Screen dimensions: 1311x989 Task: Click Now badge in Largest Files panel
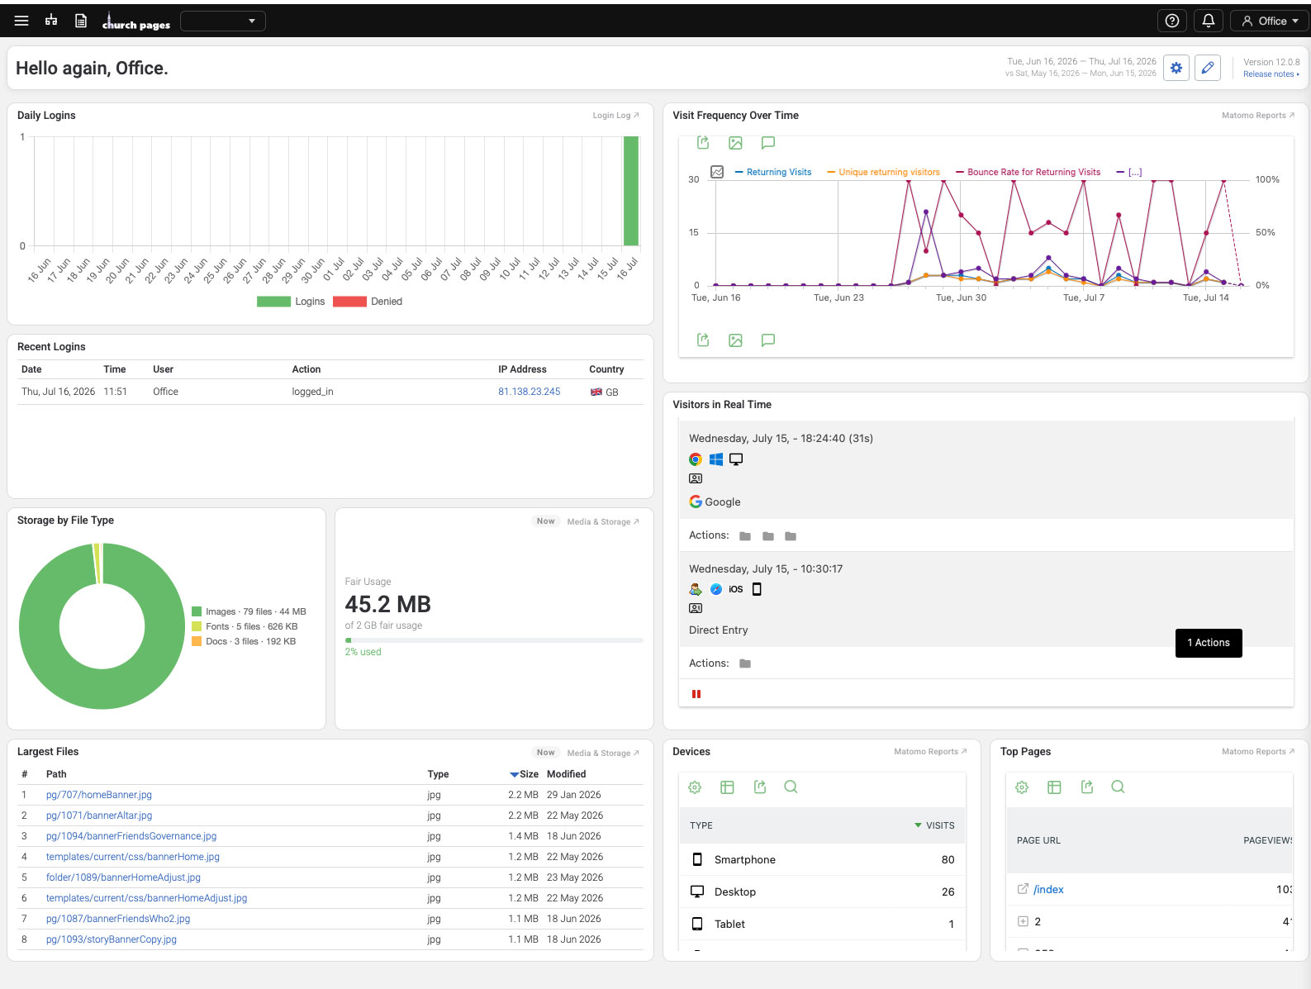pyautogui.click(x=545, y=753)
